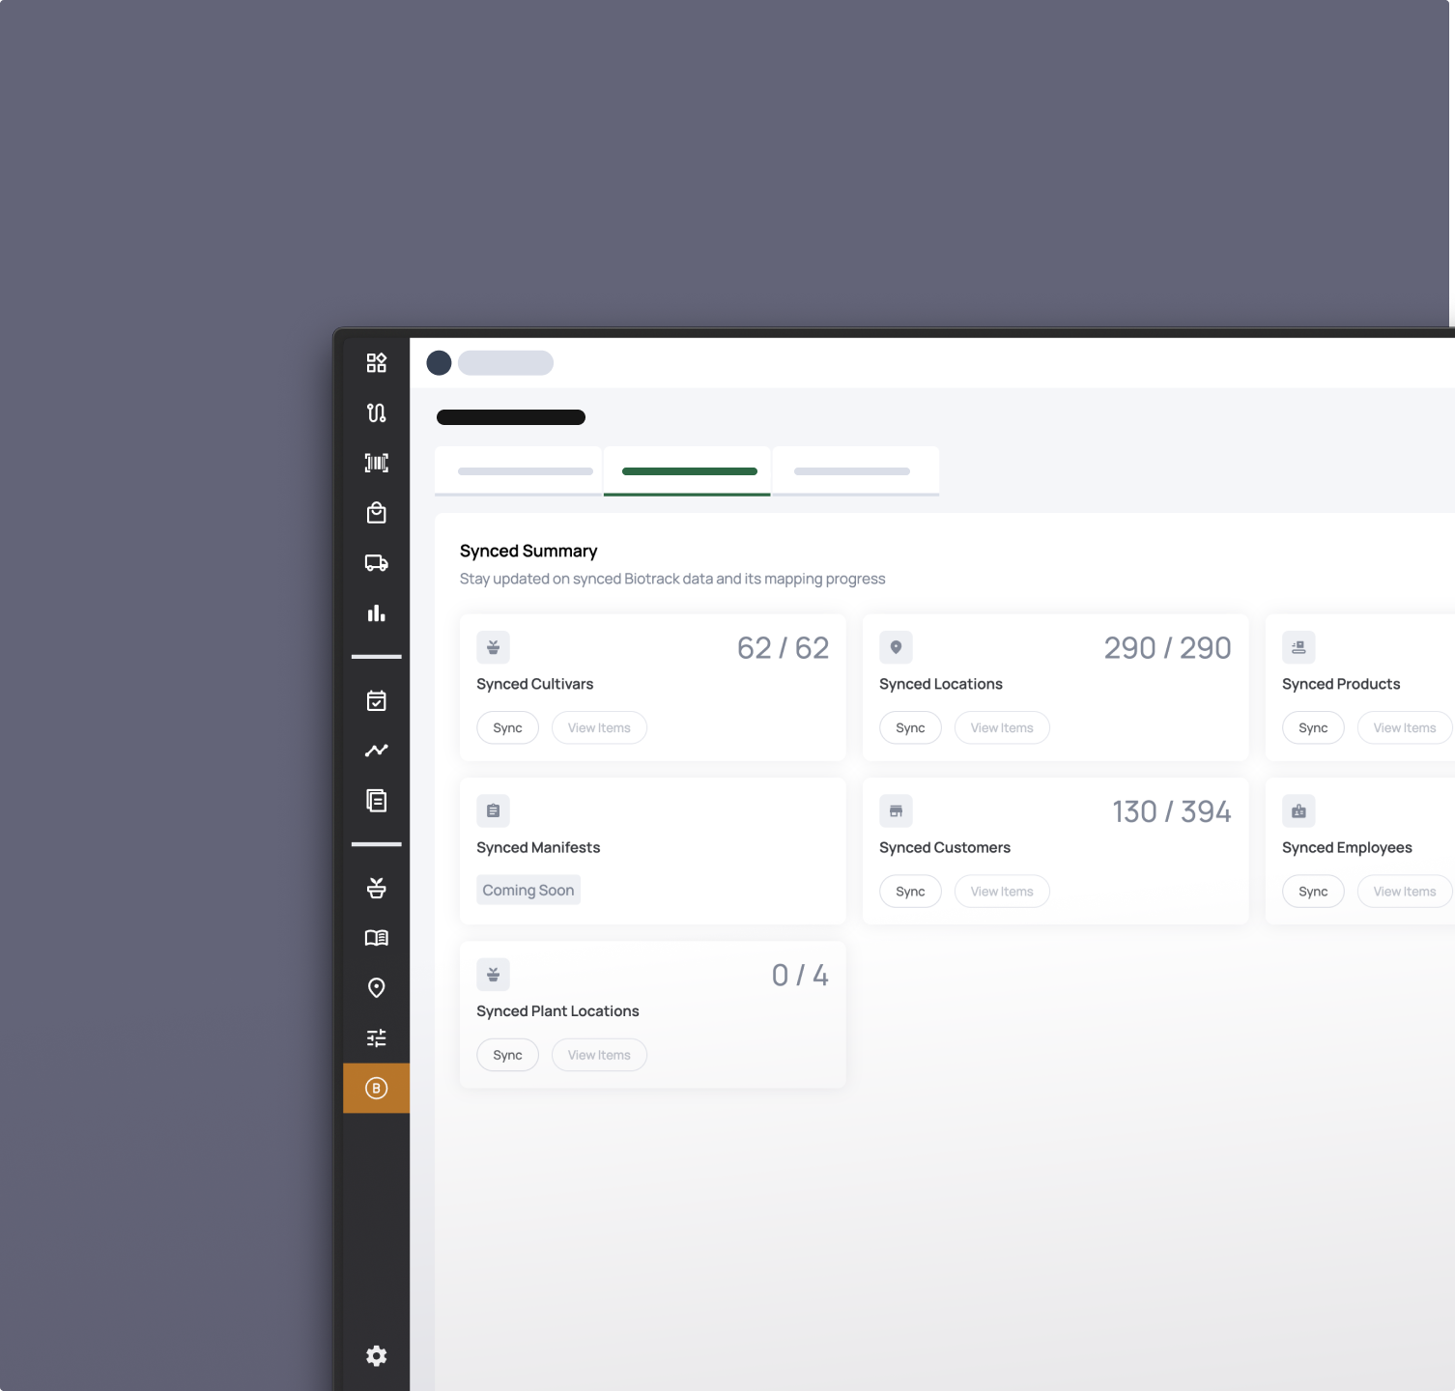
Task: Click the calendar check icon in sidebar
Action: [x=376, y=700]
